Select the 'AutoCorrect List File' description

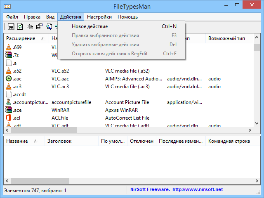127,118
